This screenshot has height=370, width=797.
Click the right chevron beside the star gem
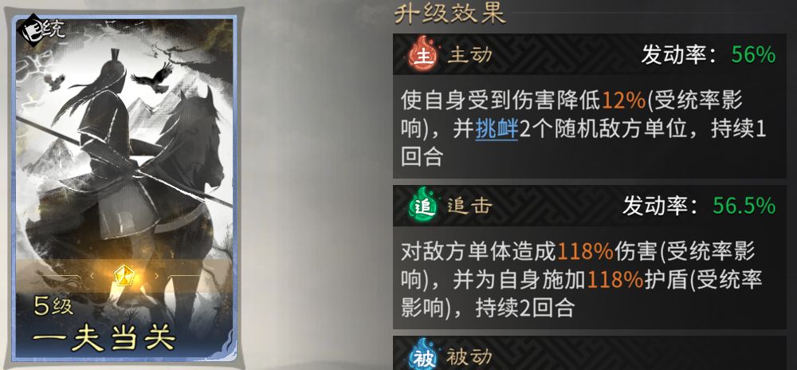(156, 275)
